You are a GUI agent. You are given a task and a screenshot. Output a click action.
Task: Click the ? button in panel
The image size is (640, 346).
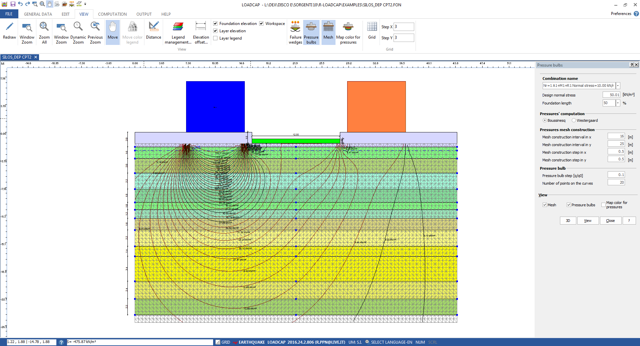(629, 221)
